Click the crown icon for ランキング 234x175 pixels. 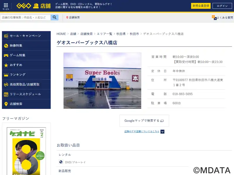pos(6,75)
